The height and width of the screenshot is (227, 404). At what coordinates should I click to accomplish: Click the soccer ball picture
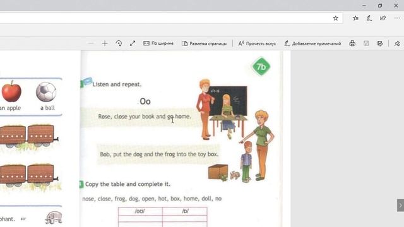46,91
